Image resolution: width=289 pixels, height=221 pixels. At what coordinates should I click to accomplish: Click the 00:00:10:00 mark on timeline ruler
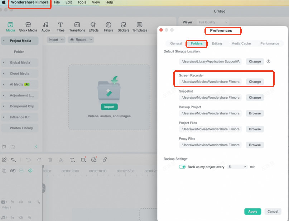[98, 171]
